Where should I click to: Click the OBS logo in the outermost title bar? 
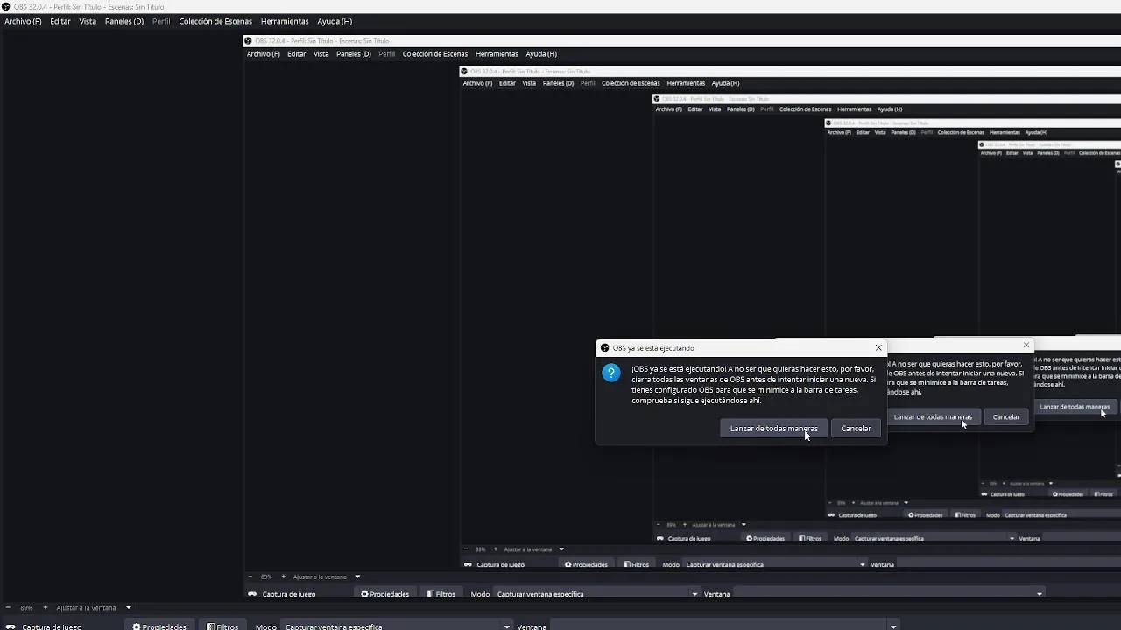point(6,6)
